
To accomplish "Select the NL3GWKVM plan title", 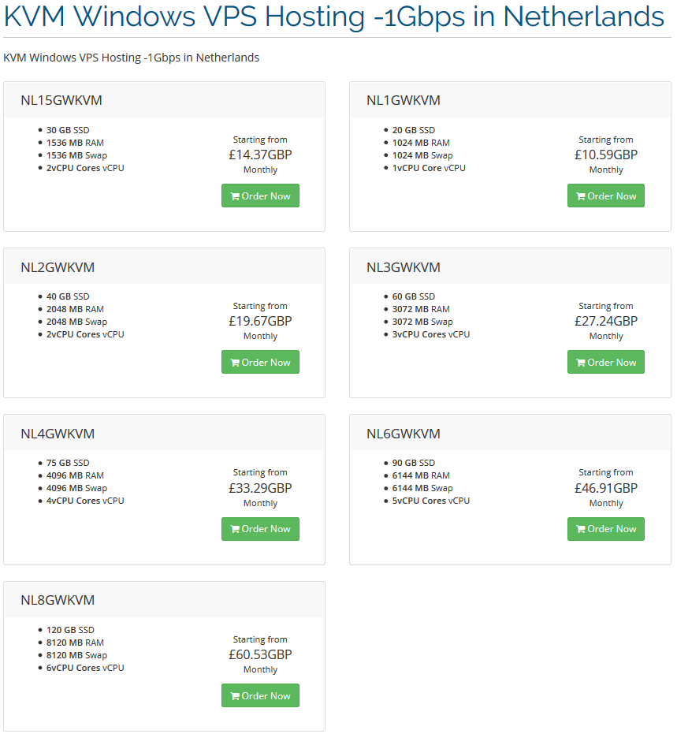I will coord(404,267).
